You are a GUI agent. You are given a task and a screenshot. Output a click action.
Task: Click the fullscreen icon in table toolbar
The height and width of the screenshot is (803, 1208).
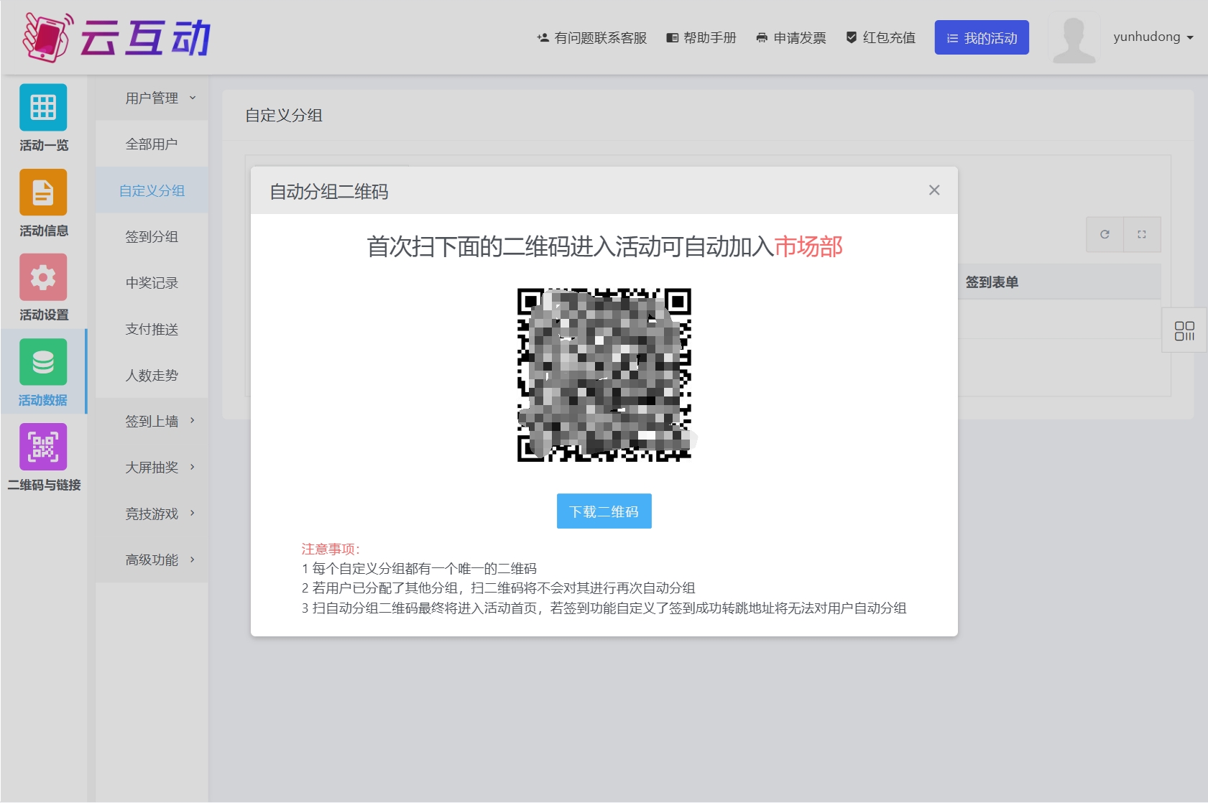[x=1142, y=234]
